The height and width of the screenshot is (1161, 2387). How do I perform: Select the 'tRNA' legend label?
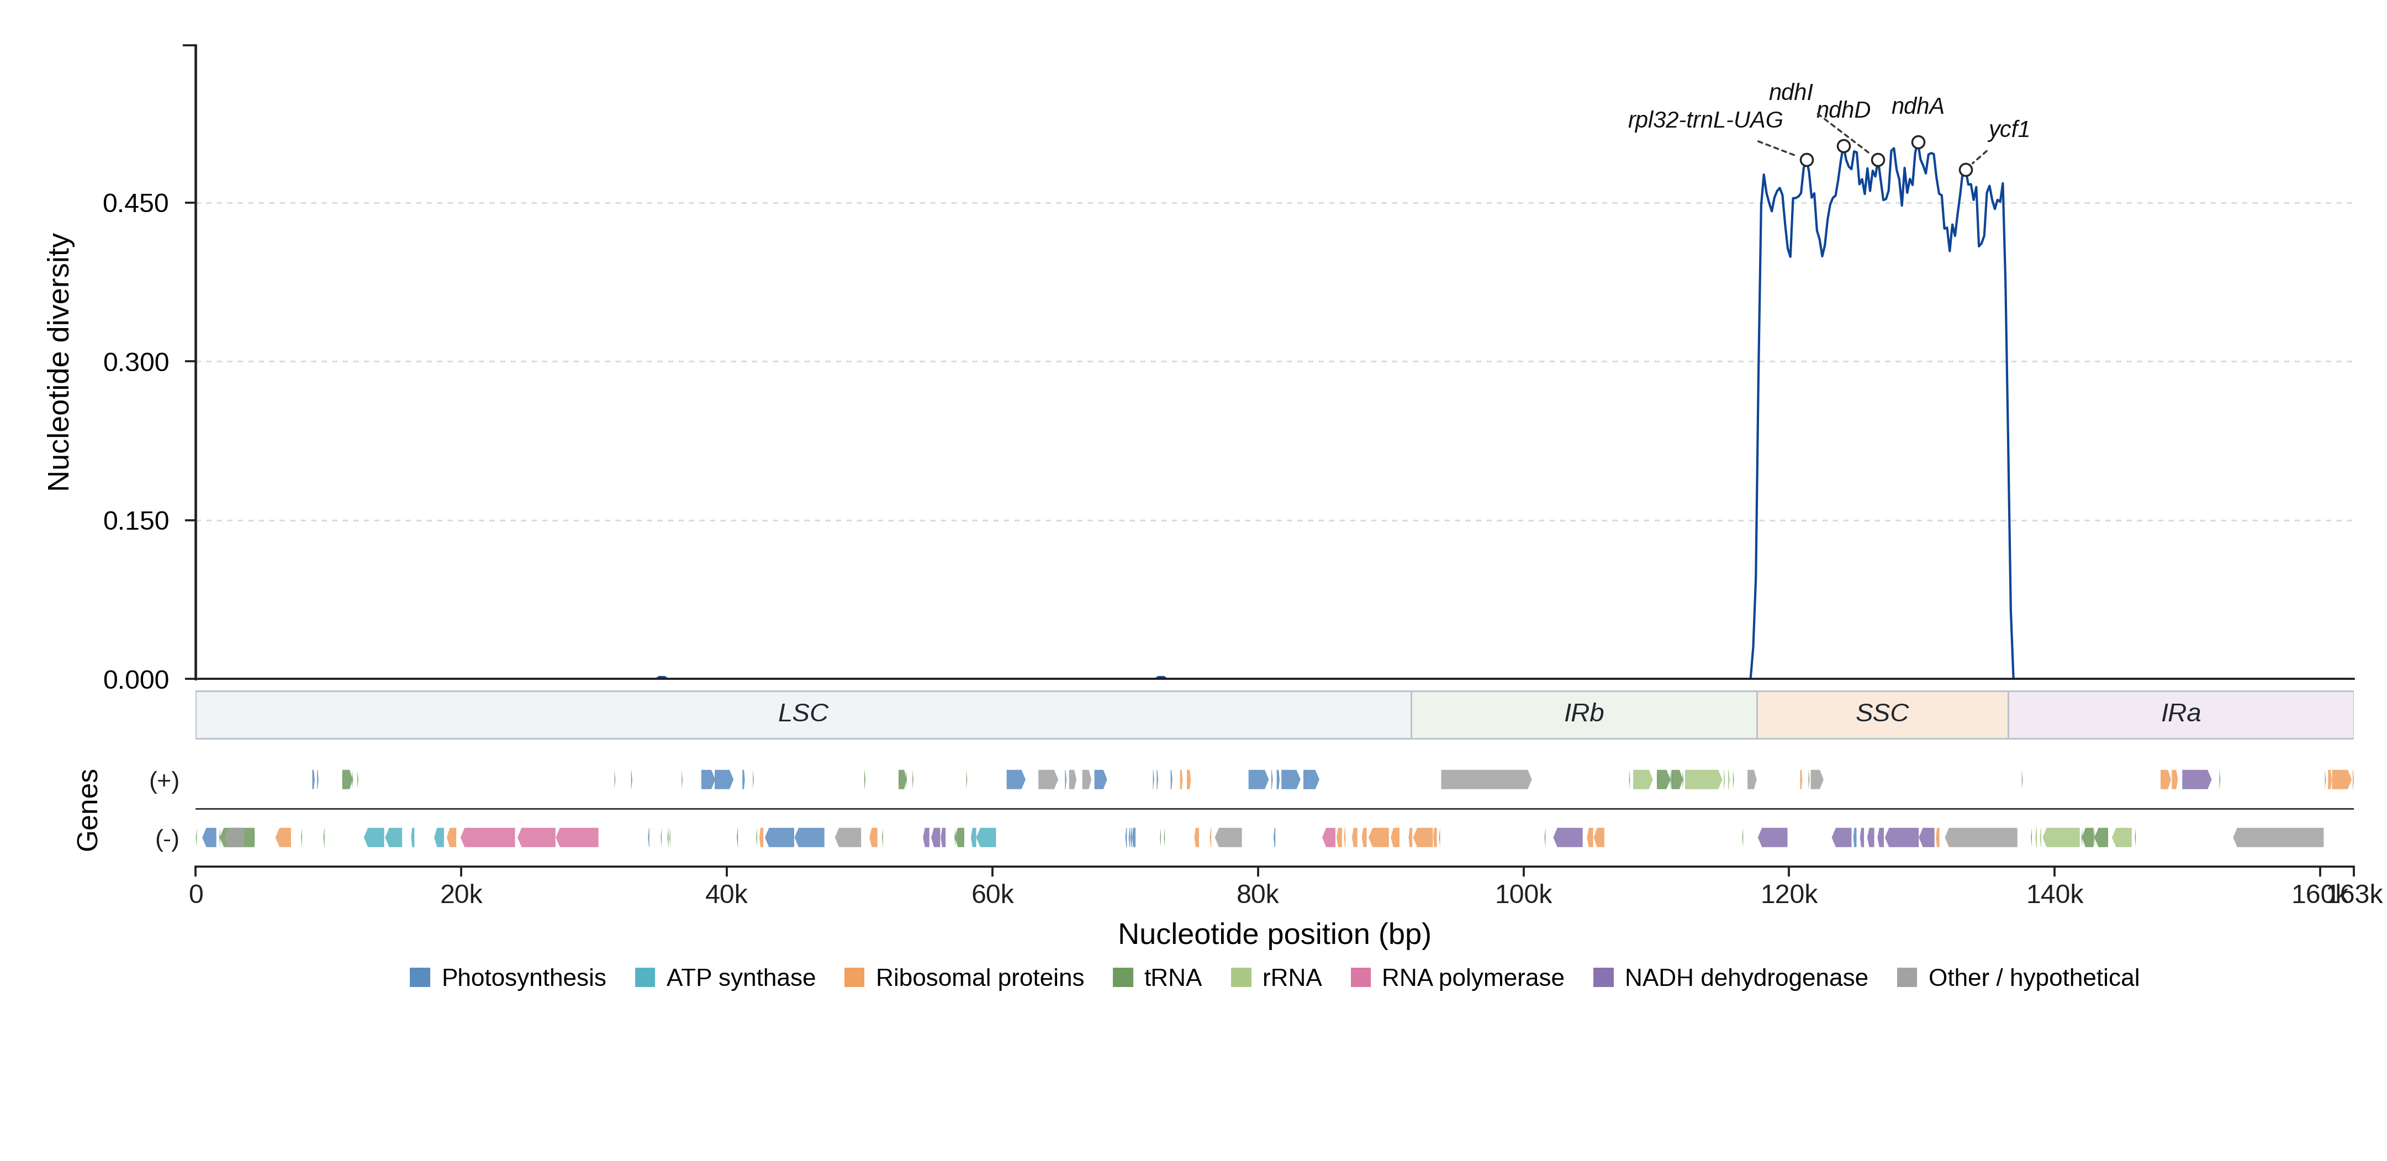[x=1172, y=978]
